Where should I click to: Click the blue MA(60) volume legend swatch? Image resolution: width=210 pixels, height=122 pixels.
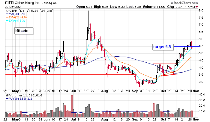(x=7, y=99)
